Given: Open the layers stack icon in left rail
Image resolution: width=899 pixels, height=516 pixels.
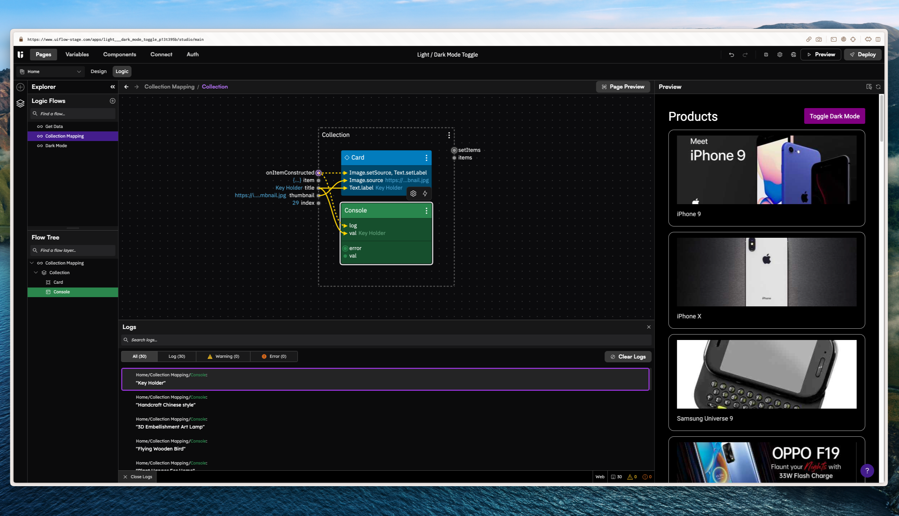Looking at the screenshot, I should (x=21, y=103).
